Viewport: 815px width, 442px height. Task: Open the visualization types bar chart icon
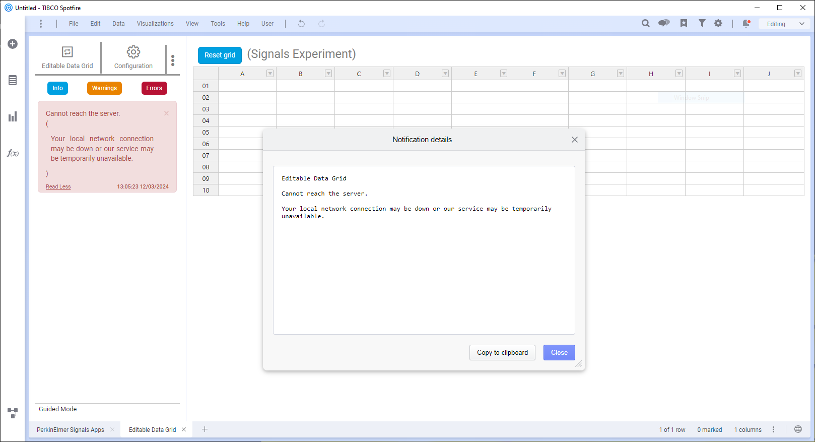click(13, 116)
